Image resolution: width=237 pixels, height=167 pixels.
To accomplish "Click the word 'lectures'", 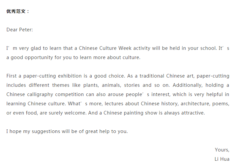I will 117,104.
